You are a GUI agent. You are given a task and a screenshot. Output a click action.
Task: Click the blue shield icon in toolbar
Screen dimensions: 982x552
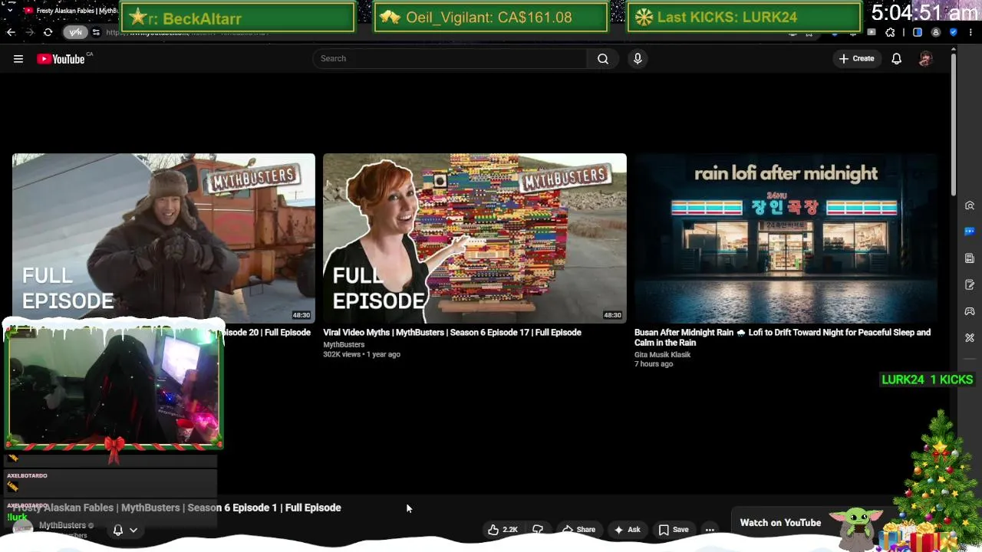[x=954, y=32]
